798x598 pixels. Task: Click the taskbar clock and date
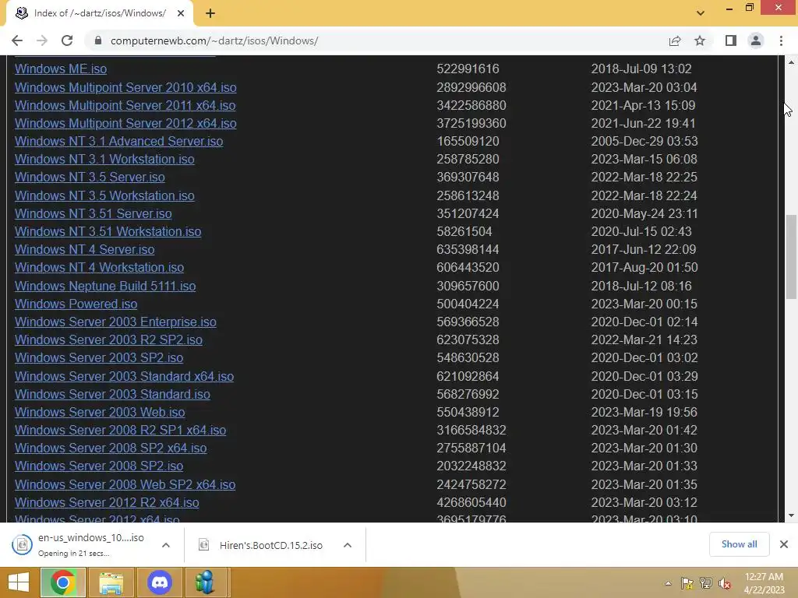764,583
